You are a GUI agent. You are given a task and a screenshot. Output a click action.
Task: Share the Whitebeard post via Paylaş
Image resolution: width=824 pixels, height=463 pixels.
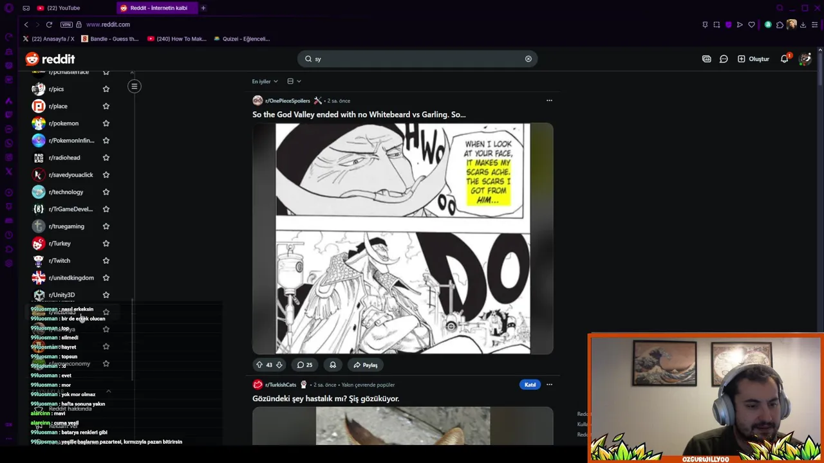366,365
